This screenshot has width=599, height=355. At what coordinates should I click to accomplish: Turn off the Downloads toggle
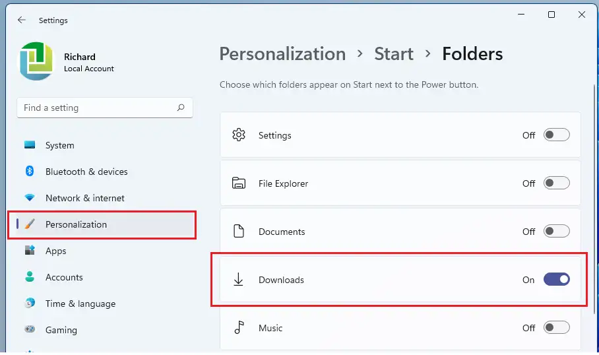[x=557, y=279]
